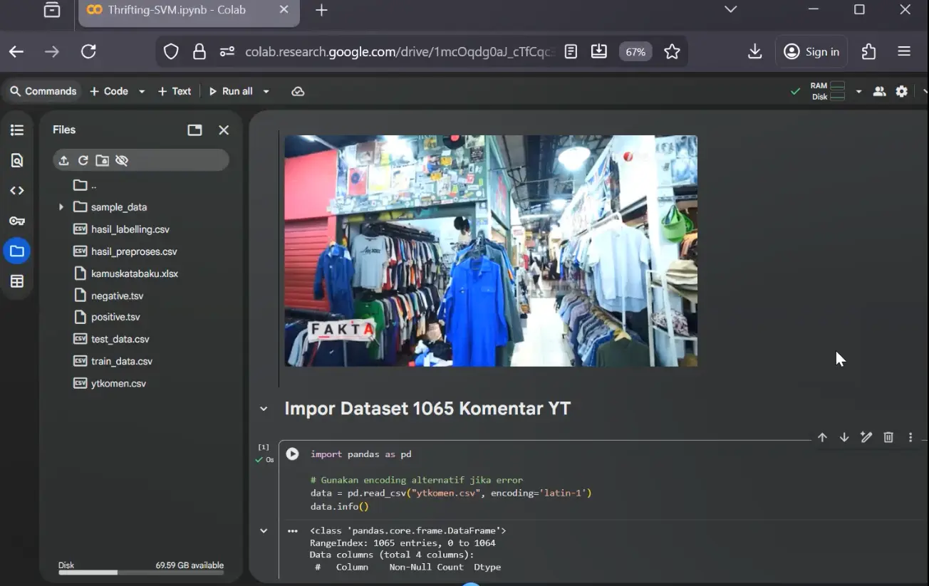
Task: Open the Run all dropdown arrow
Action: 265,91
